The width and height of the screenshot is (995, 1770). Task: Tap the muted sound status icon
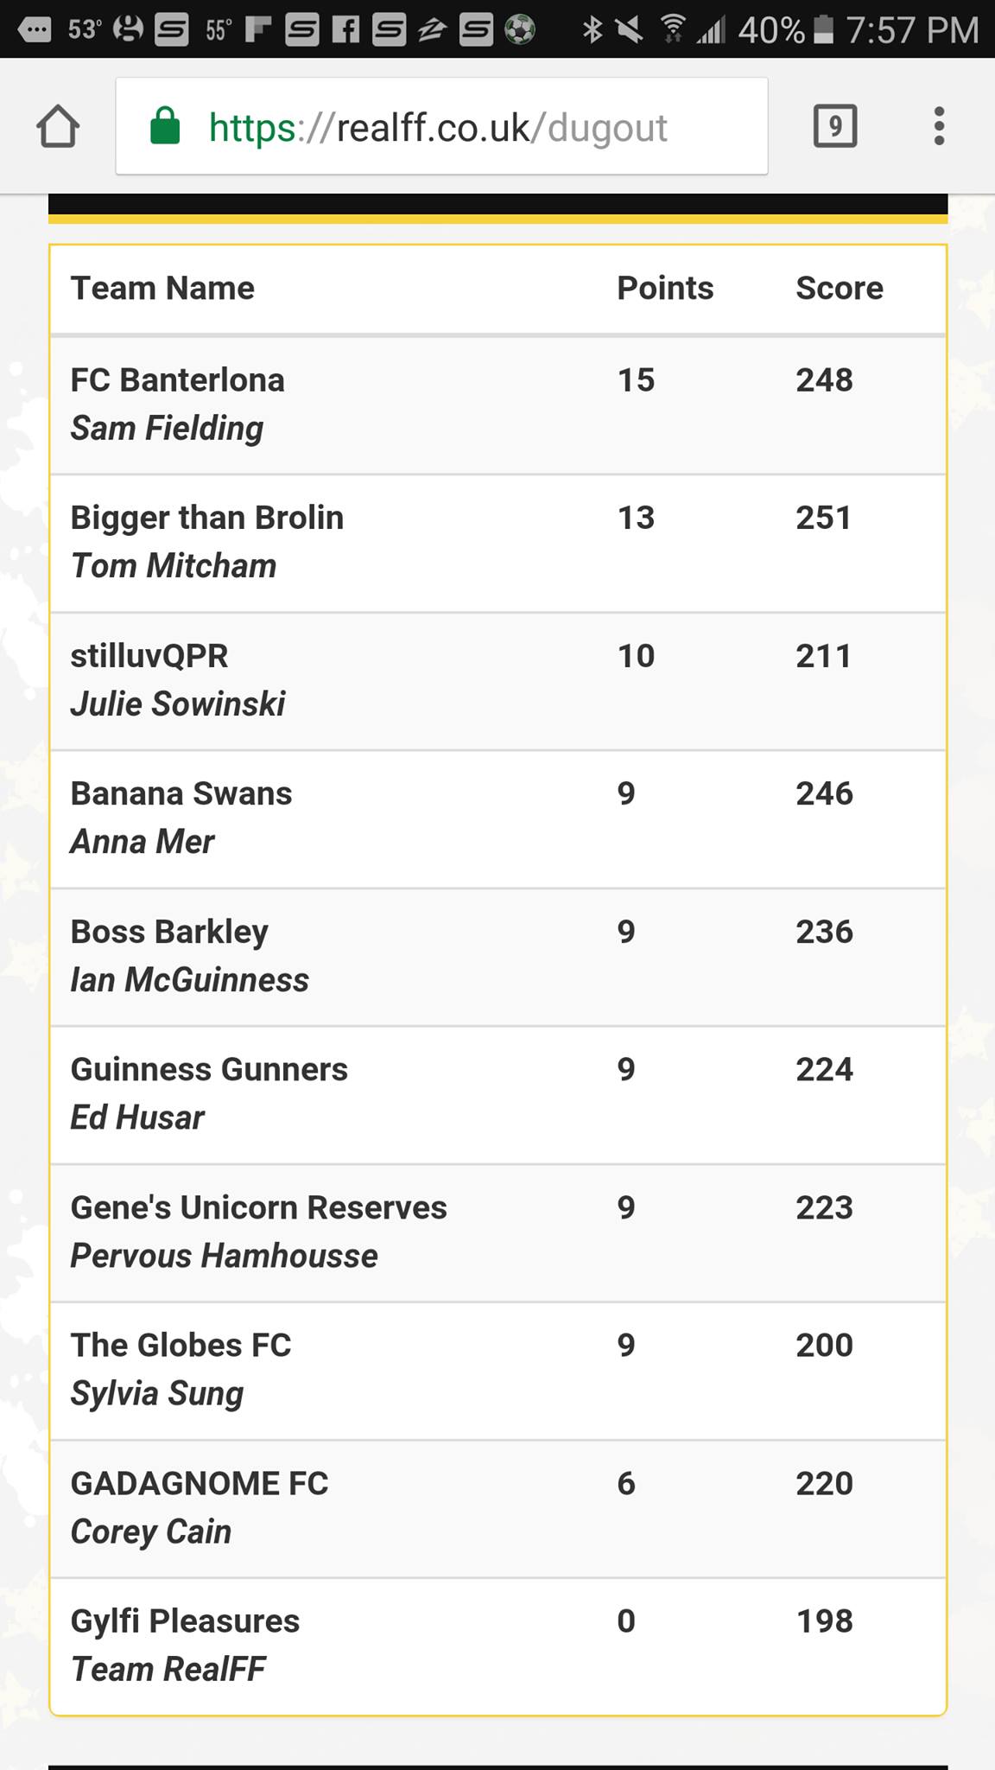click(630, 30)
